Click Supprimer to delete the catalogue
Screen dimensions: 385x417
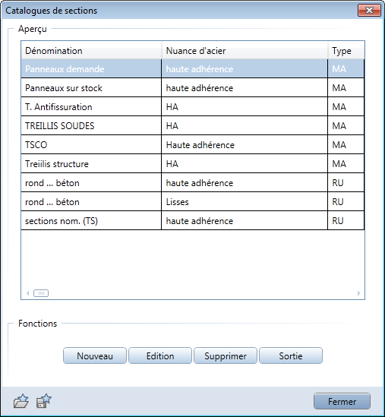point(226,355)
